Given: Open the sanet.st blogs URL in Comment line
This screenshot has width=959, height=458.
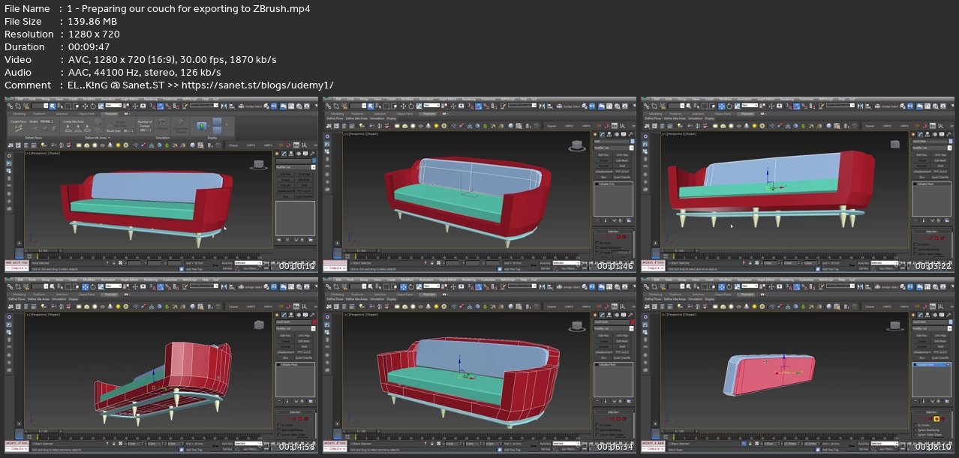Looking at the screenshot, I should pos(263,85).
